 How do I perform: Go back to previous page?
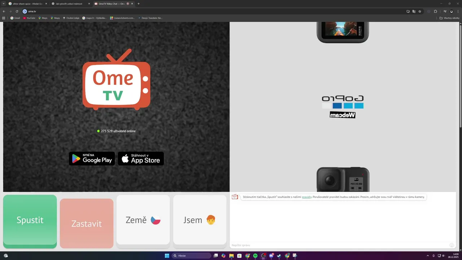[x=4, y=11]
